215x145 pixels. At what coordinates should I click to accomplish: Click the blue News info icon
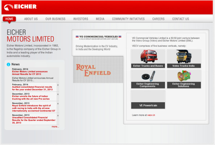tap(8, 65)
